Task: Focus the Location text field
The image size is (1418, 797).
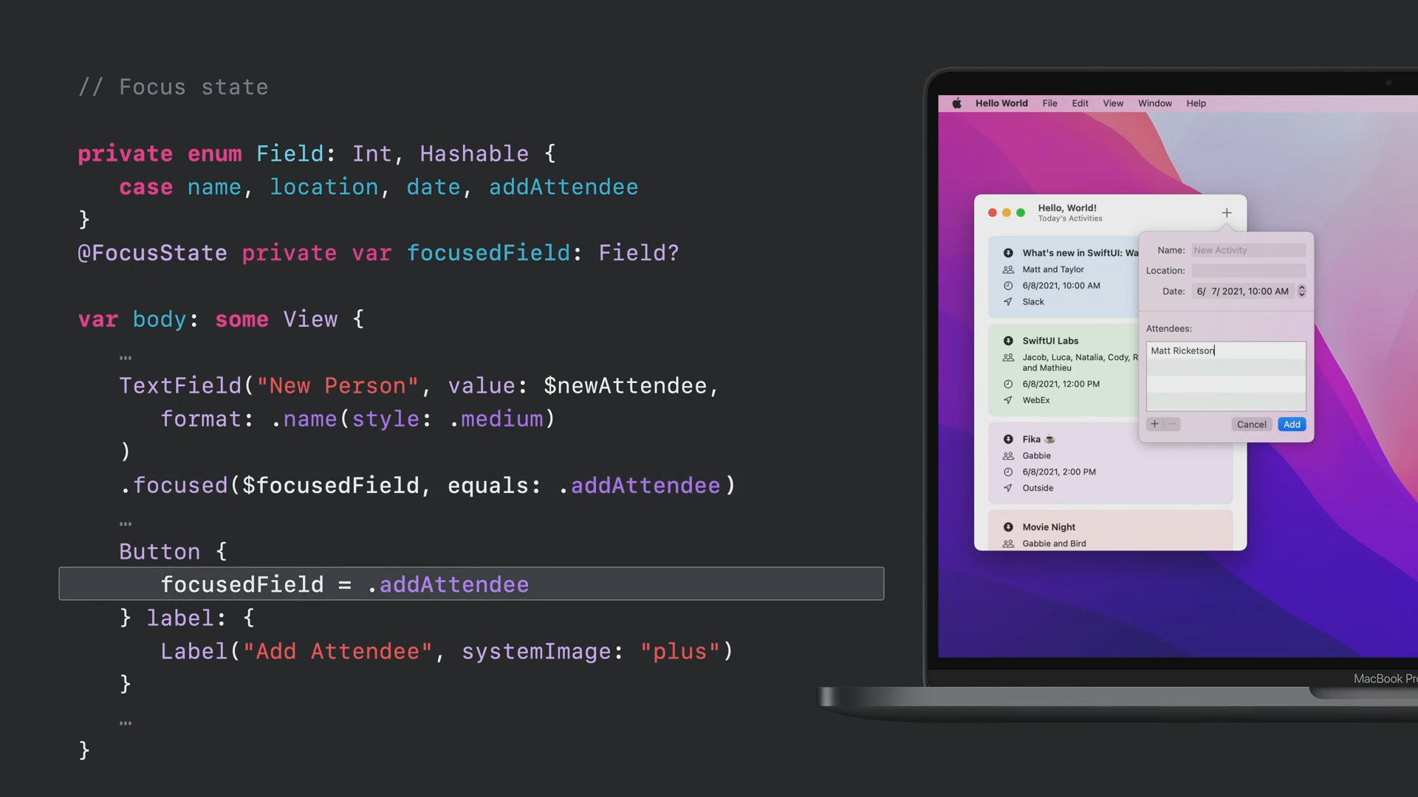Action: tap(1248, 271)
